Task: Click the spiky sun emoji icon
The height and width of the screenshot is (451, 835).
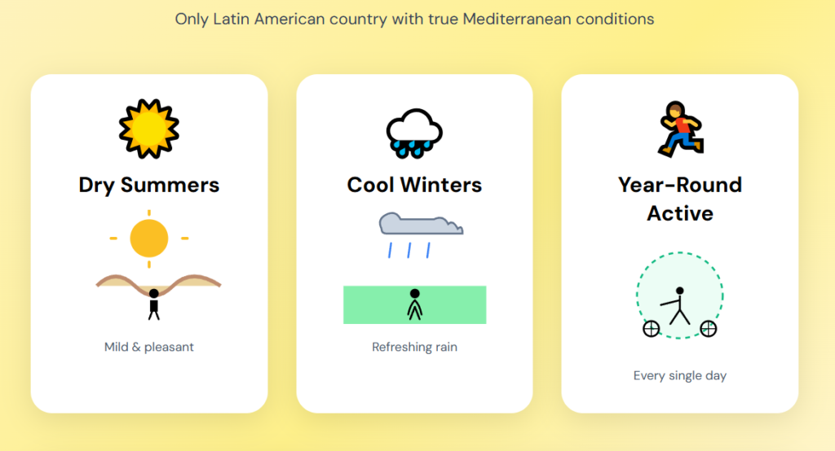Action: [149, 129]
